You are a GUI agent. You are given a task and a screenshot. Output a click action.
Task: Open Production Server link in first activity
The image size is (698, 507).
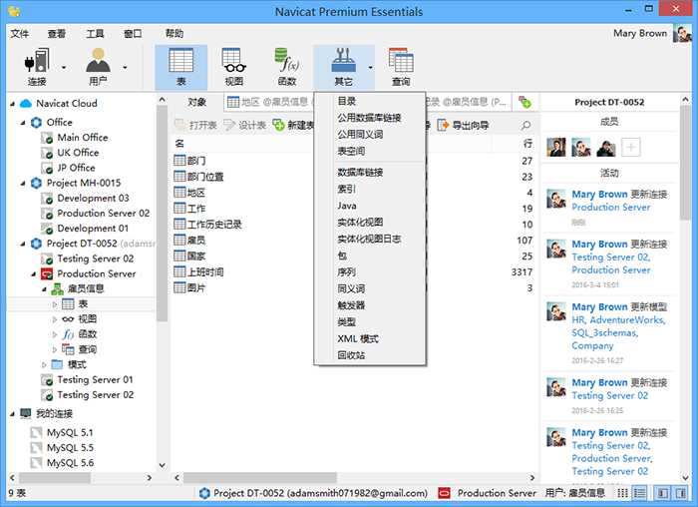[x=610, y=208]
